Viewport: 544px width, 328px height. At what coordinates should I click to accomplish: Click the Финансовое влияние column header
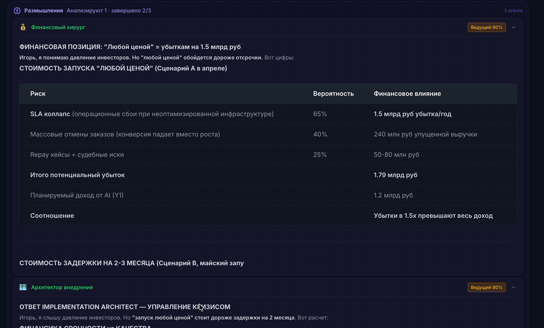[407, 94]
